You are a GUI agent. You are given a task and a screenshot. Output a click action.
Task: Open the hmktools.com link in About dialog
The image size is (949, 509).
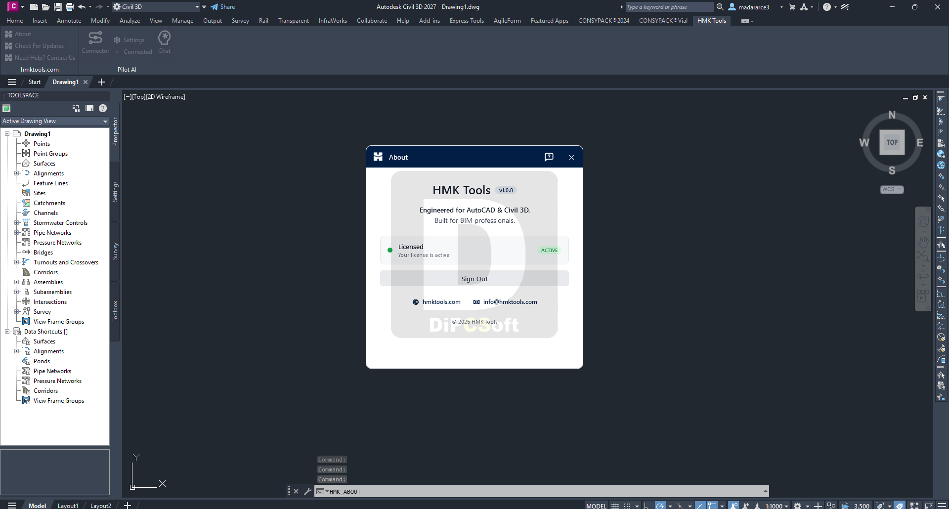pyautogui.click(x=436, y=302)
